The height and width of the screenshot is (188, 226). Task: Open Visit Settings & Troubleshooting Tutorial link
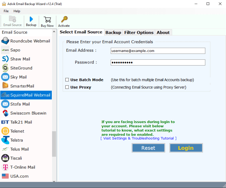click(x=138, y=138)
